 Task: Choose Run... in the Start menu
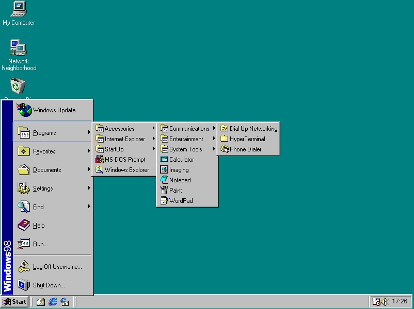(53, 244)
